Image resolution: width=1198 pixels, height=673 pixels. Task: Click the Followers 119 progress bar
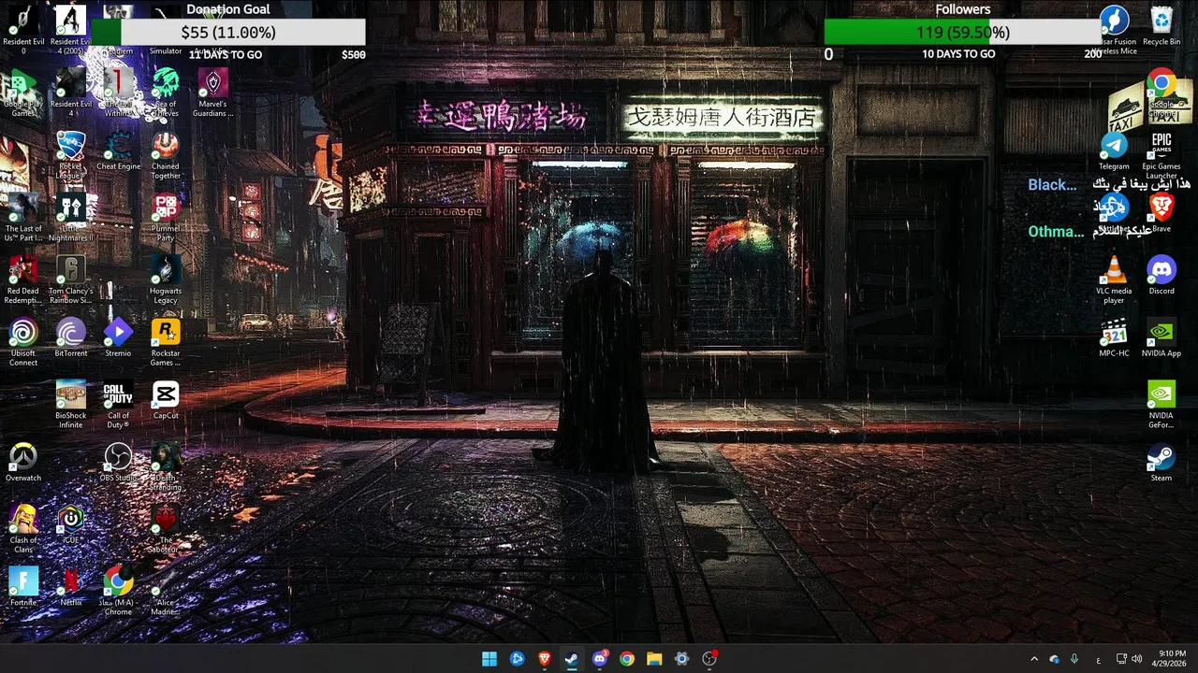coord(963,32)
